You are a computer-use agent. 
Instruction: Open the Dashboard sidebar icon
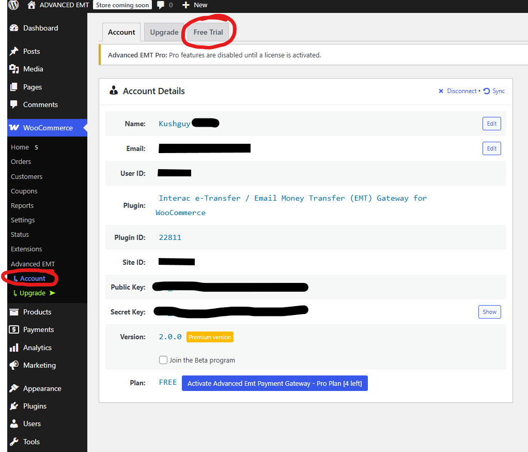pyautogui.click(x=14, y=28)
